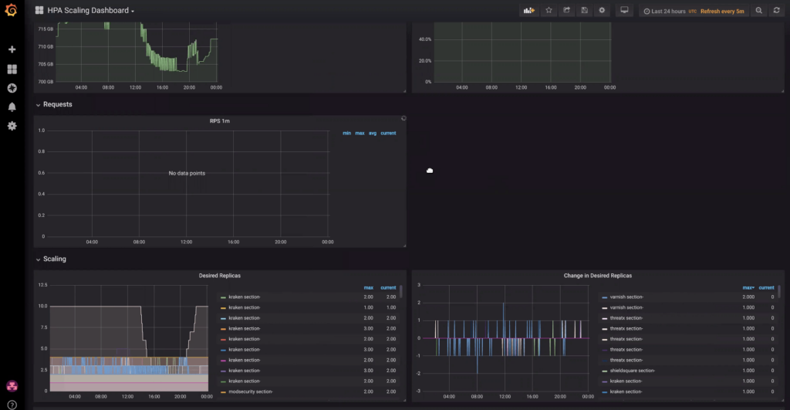
Task: Click the Add panel icon in top bar
Action: (x=529, y=11)
